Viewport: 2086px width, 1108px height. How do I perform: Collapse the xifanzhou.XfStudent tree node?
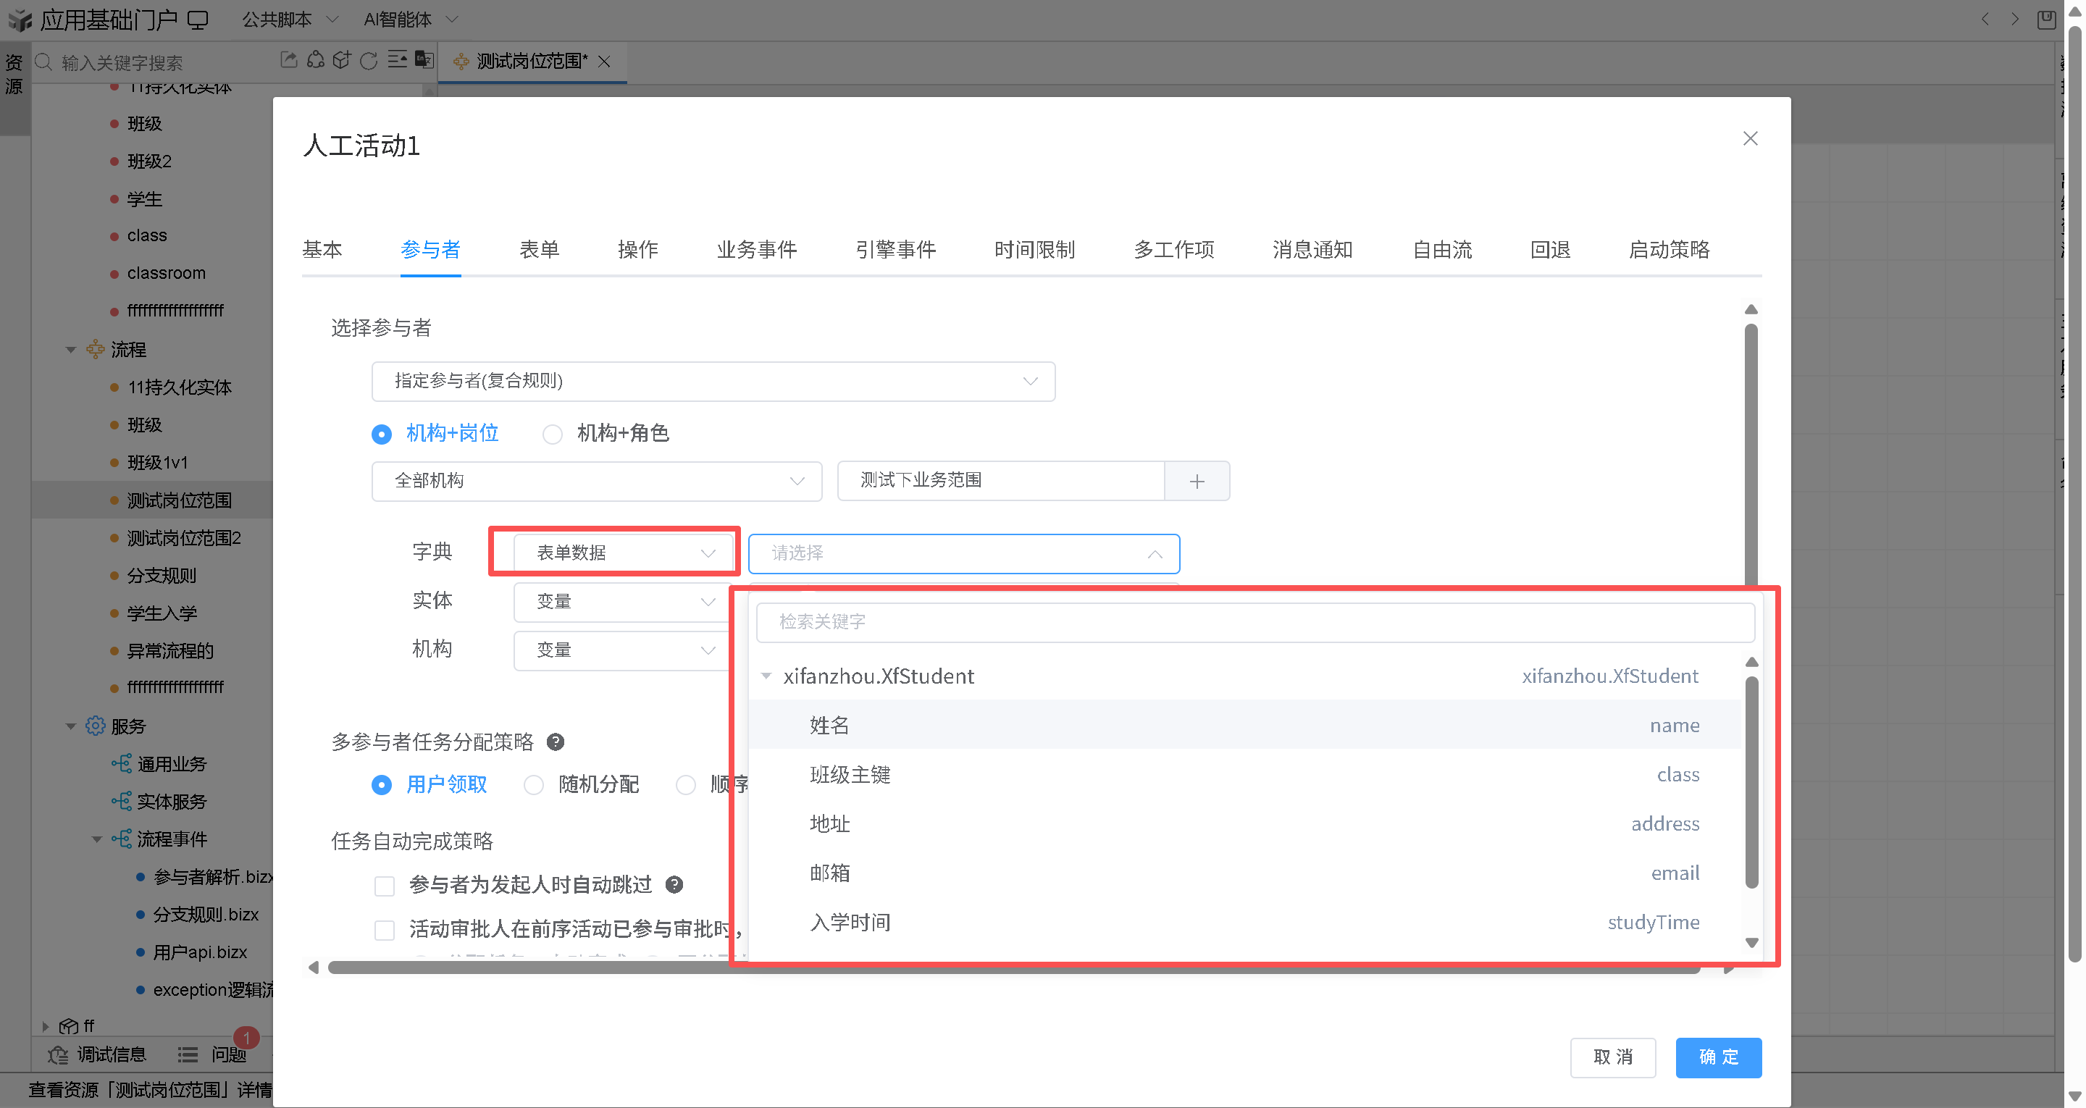[x=766, y=676]
